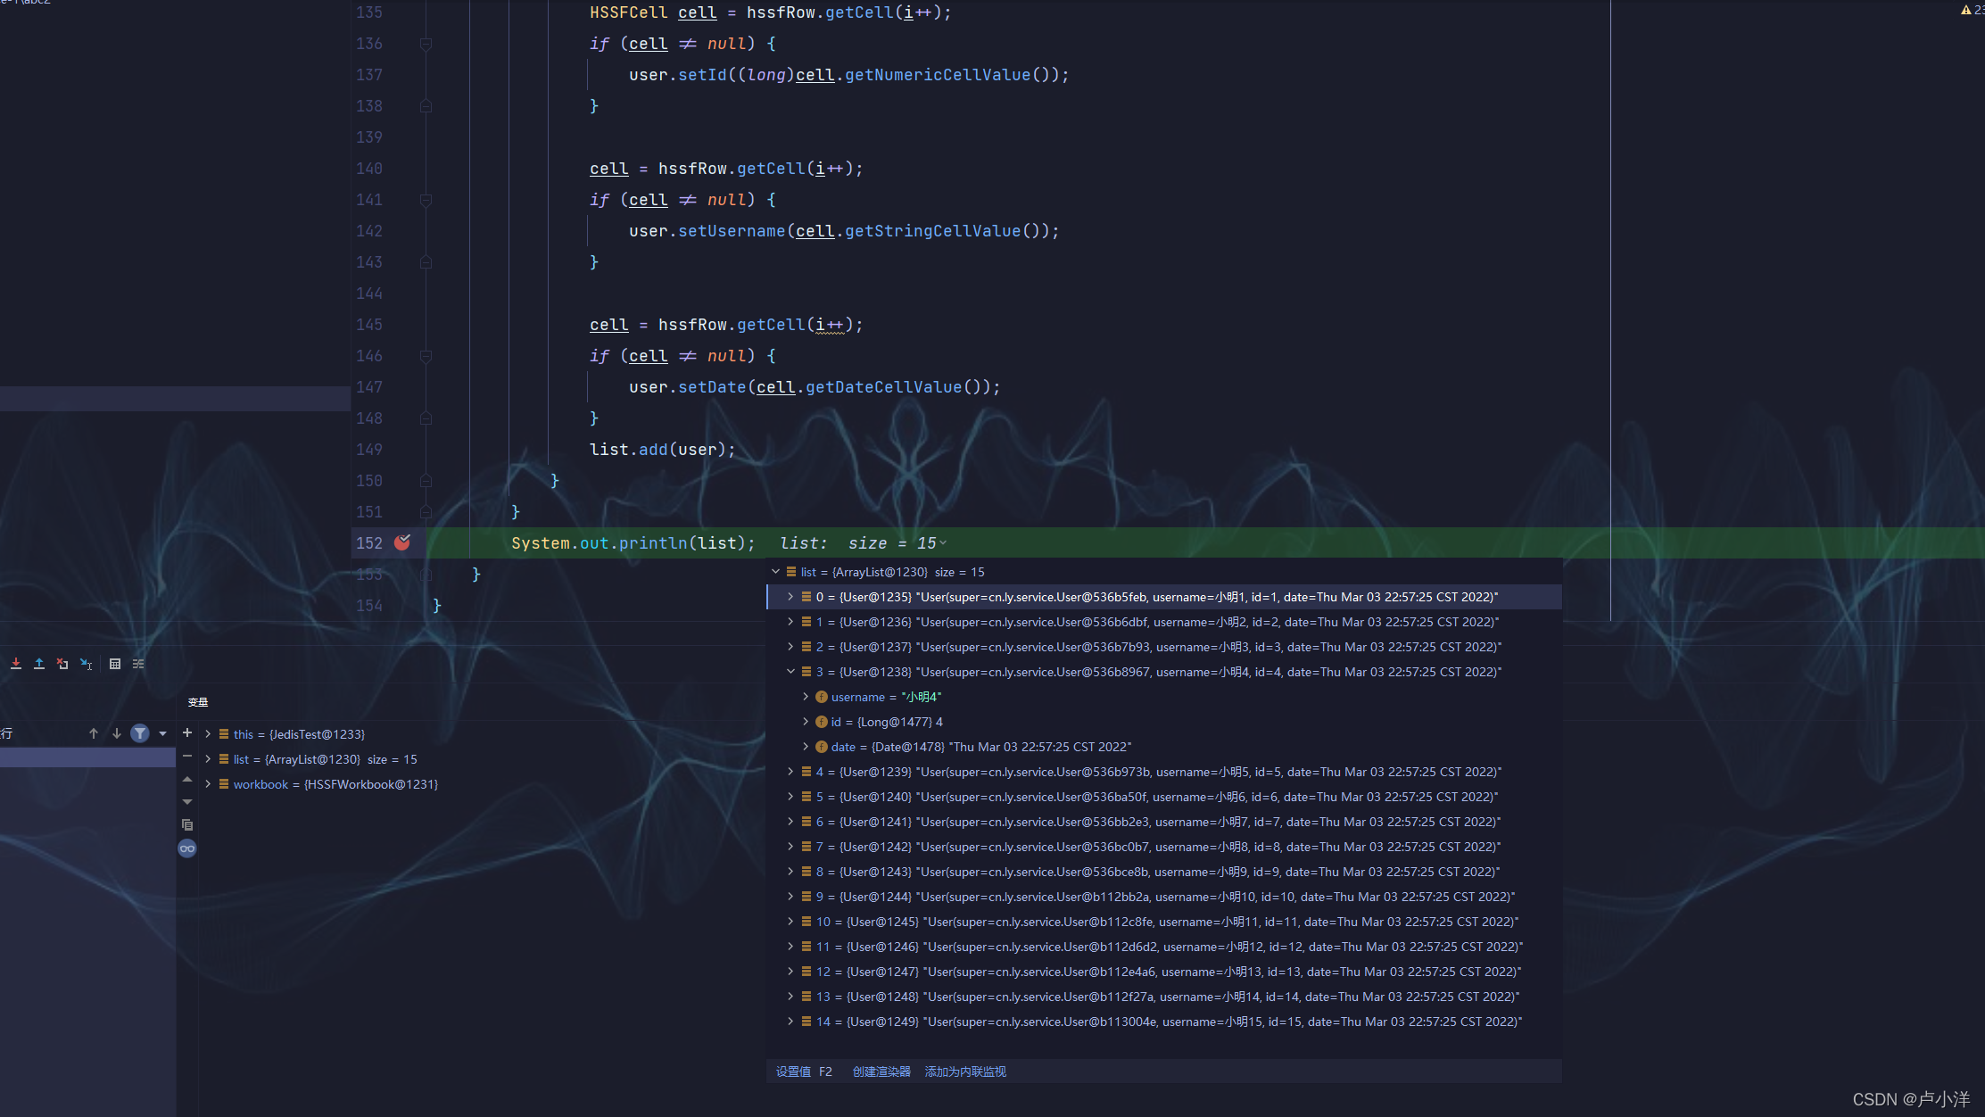Screen dimensions: 1985x1117
Task: Click the Run to Cursor icon
Action: 87,664
